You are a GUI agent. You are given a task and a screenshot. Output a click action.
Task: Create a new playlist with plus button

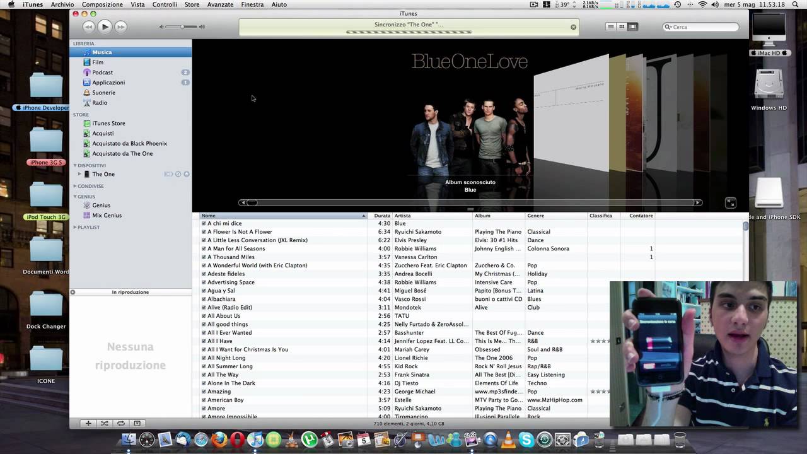(88, 423)
